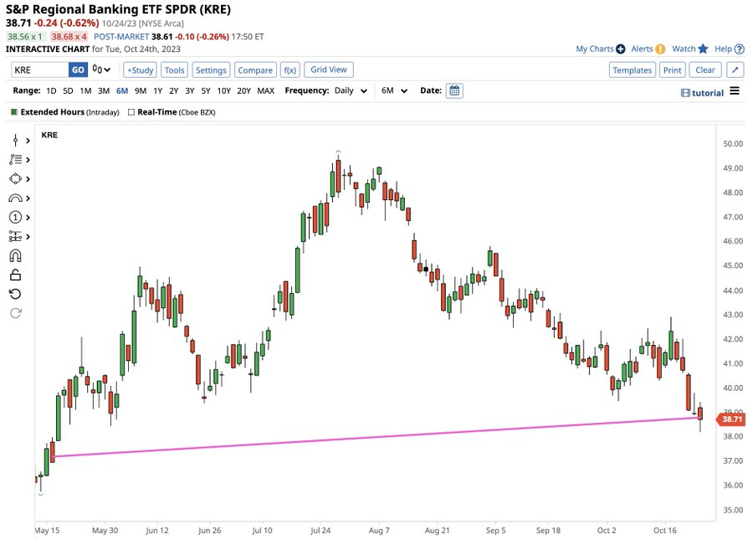Screen dimensions: 753x550
Task: Select the 1Y range option
Action: tap(157, 90)
